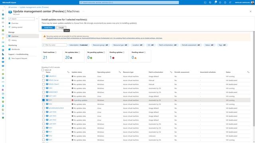Tick the Select all checkbox
The image size is (255, 143).
pos(43,70)
